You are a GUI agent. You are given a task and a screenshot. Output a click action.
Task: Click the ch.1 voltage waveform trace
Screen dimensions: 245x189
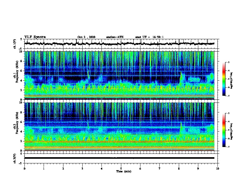[x=119, y=44]
